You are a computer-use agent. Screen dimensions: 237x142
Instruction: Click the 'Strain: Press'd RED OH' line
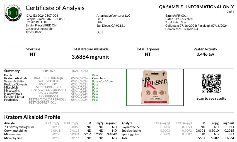41,25
